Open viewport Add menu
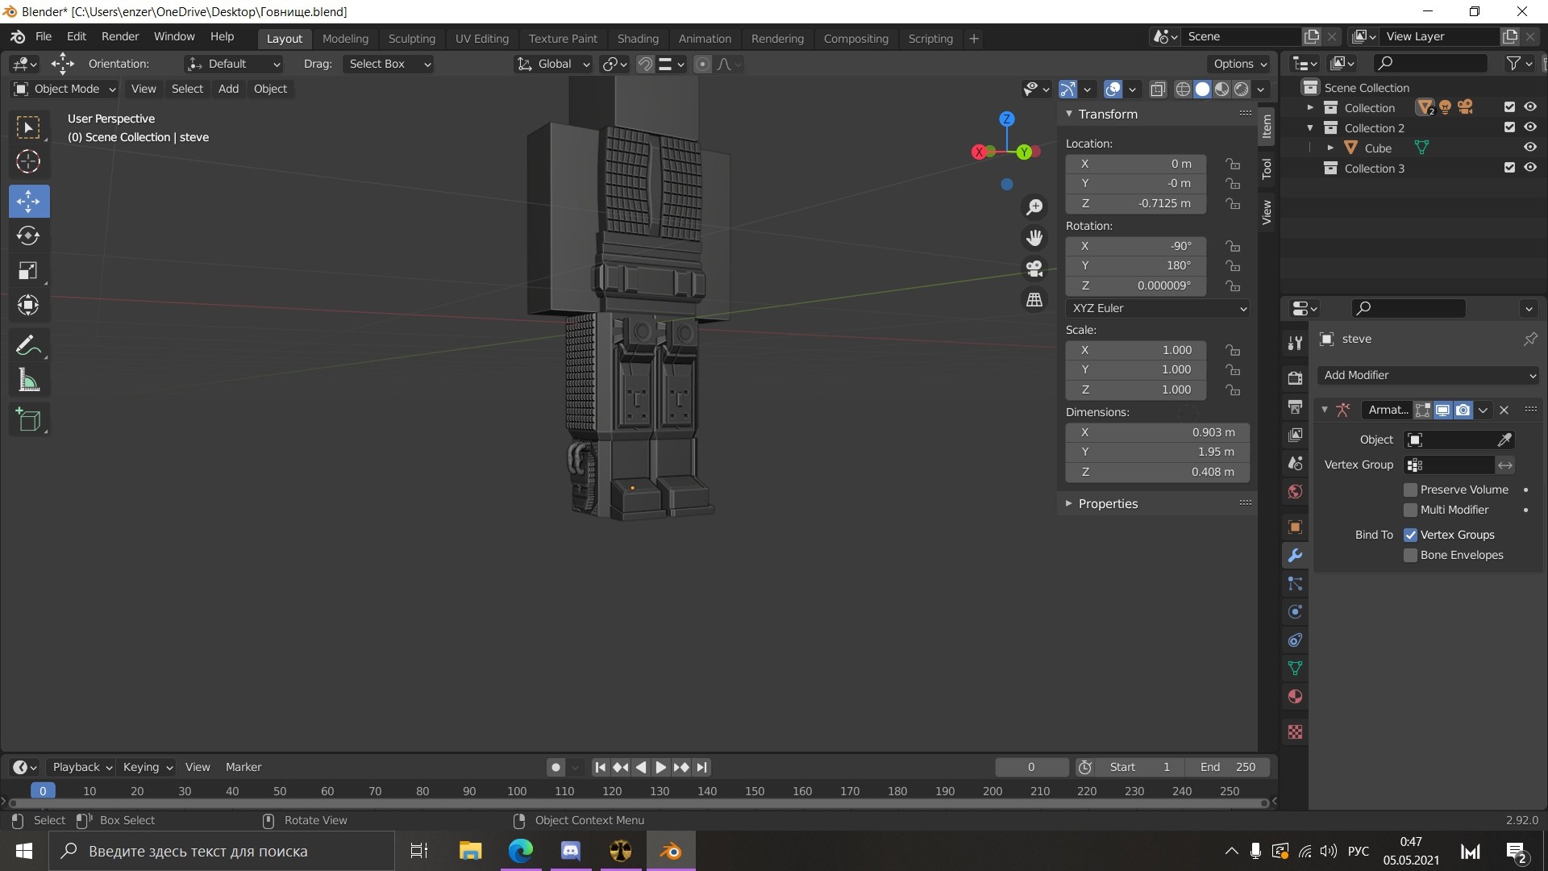1548x871 pixels. (228, 89)
